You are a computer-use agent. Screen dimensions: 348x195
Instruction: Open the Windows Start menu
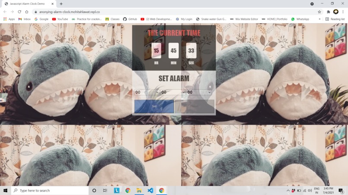tap(5, 190)
